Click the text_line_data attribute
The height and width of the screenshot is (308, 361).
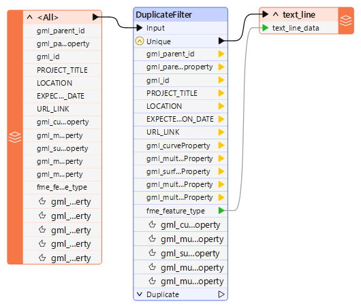coord(296,28)
